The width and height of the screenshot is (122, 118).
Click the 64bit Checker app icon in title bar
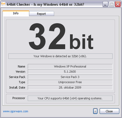click(3, 4)
